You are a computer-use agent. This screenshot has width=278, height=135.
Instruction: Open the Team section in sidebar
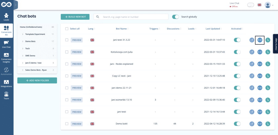pos(6,96)
